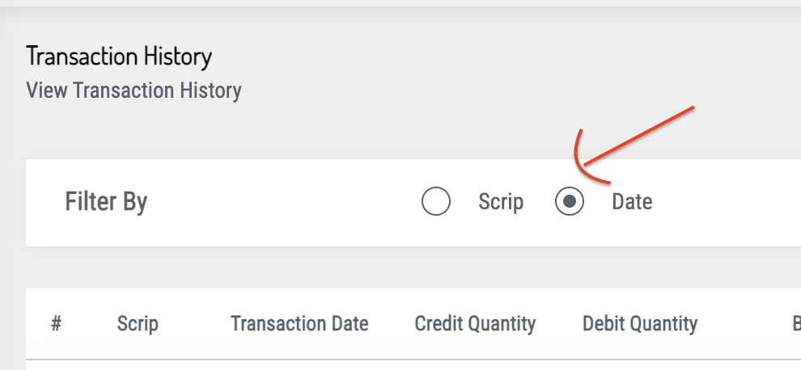801x370 pixels.
Task: Sort by Transaction Date column header
Action: 299,324
